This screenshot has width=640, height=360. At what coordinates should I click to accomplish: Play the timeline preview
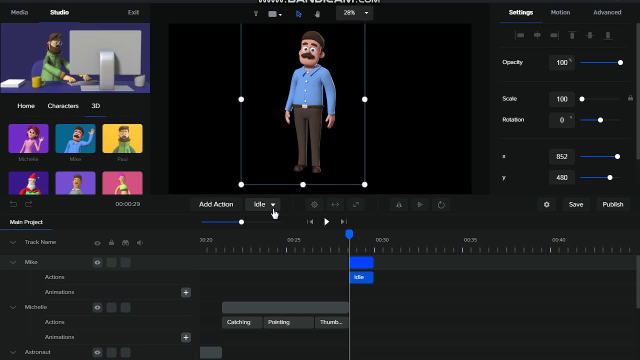tap(326, 221)
